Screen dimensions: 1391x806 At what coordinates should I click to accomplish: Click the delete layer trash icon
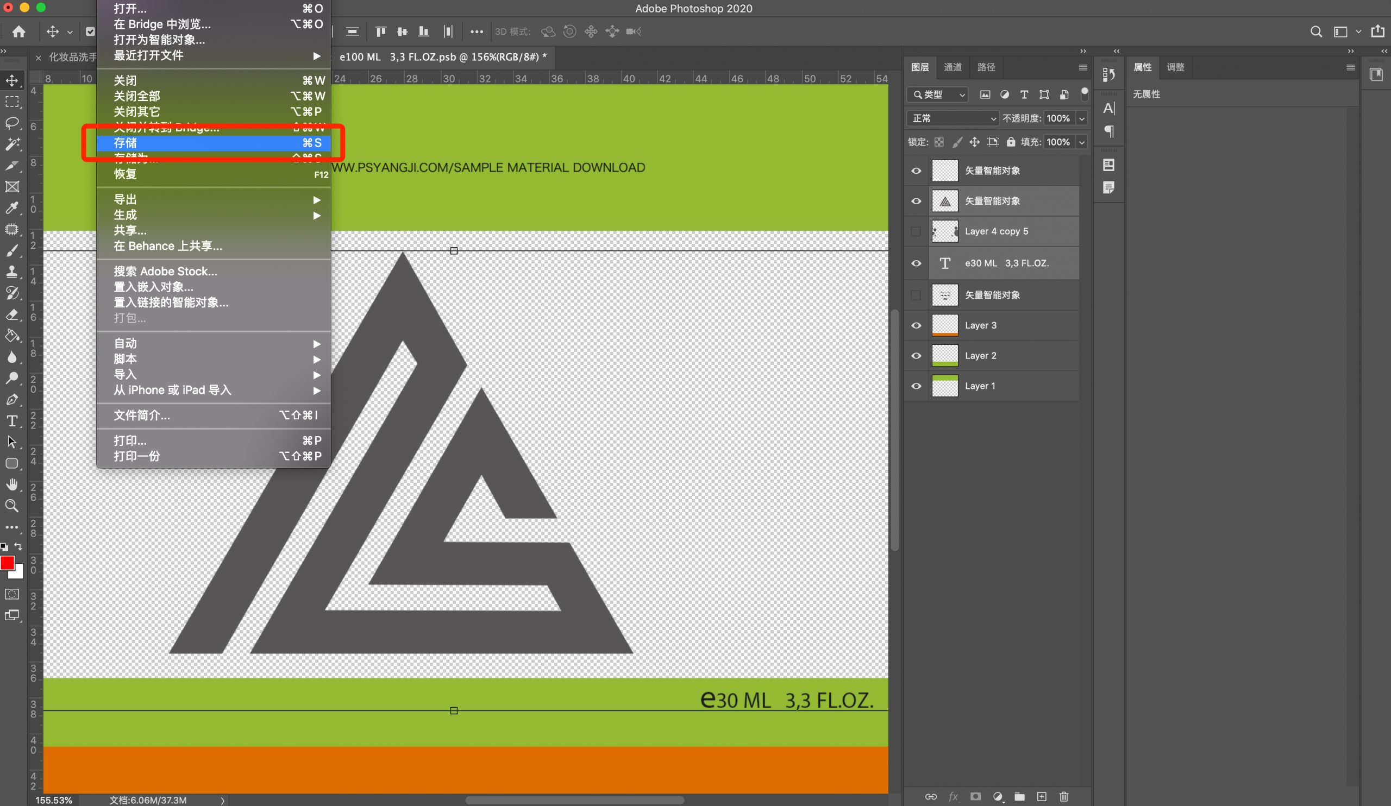coord(1064,796)
